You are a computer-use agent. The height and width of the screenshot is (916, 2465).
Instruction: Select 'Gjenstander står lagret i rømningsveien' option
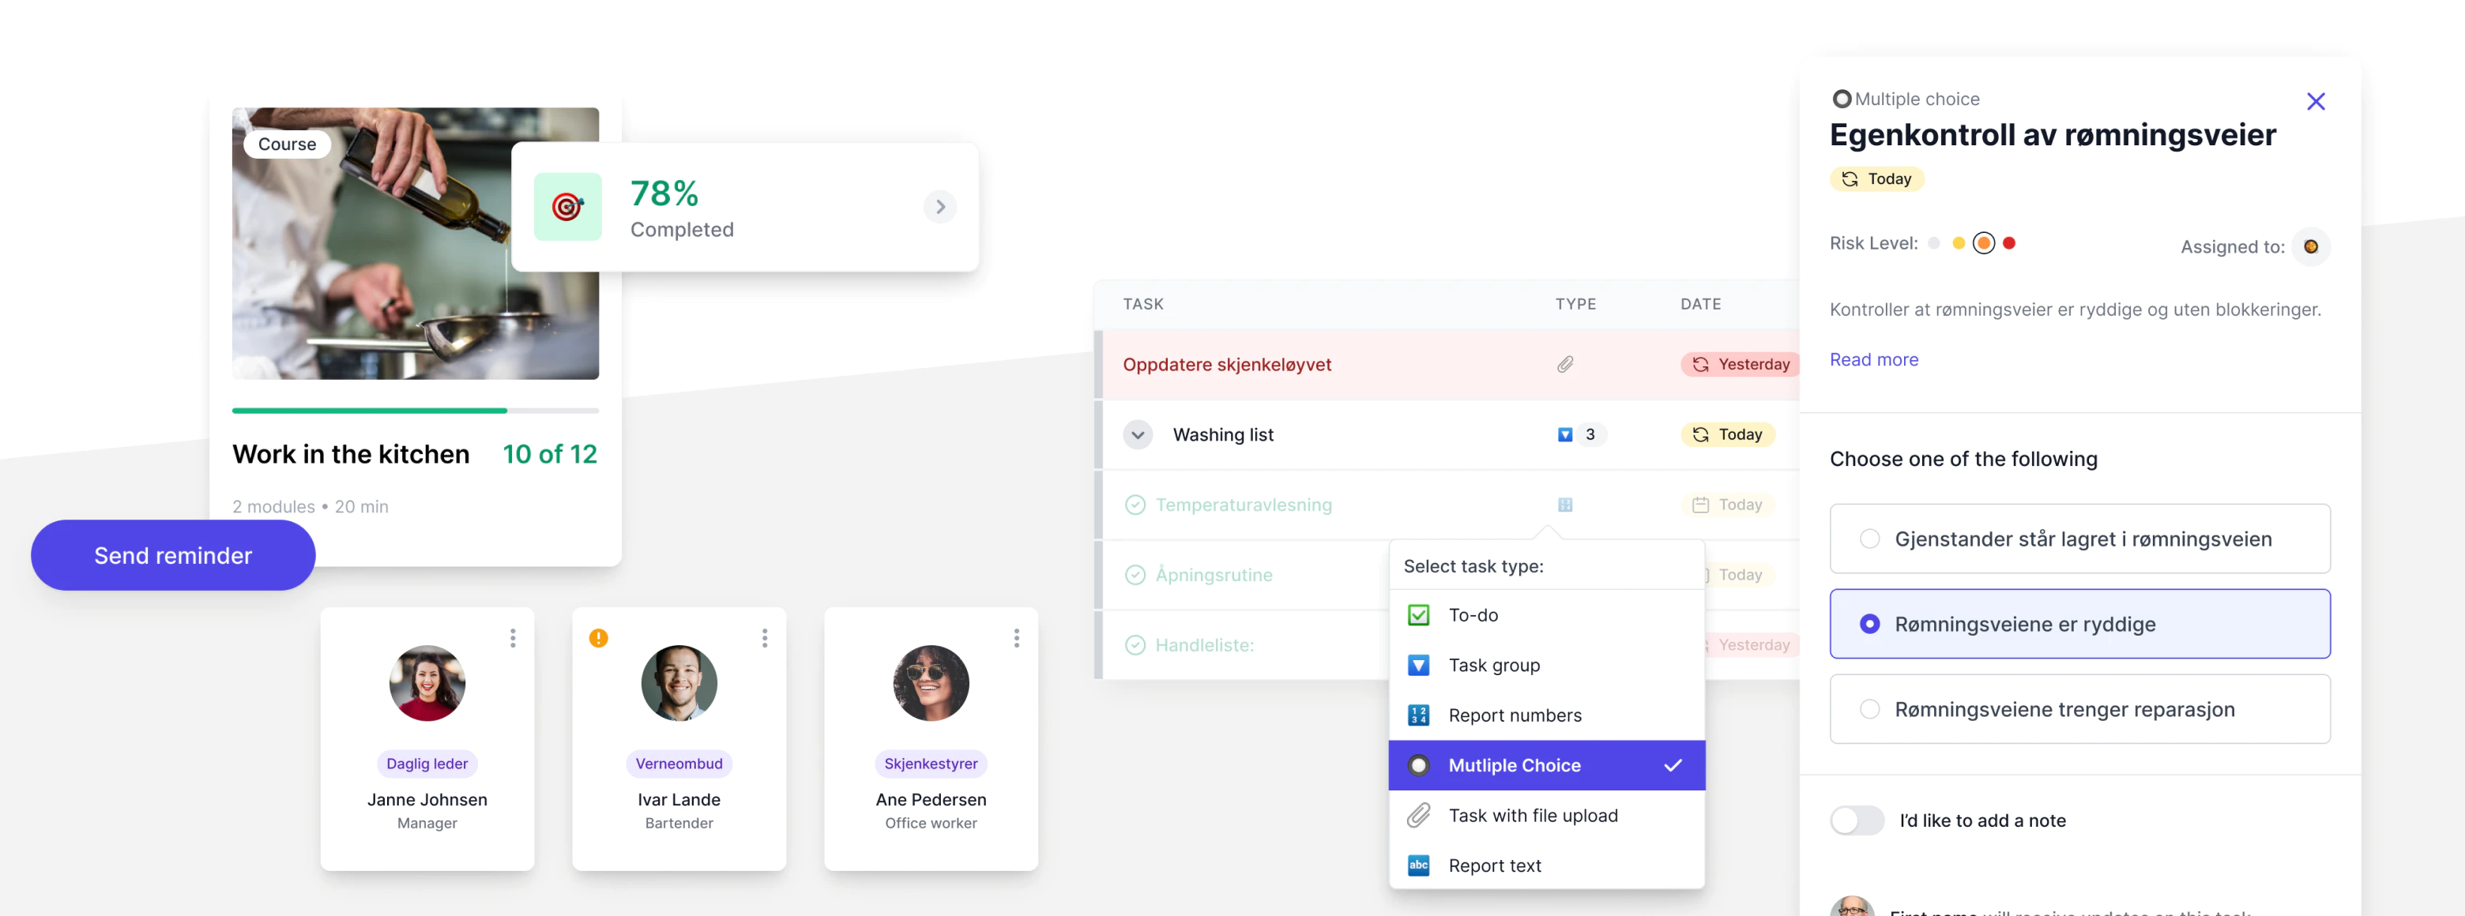tap(1869, 539)
